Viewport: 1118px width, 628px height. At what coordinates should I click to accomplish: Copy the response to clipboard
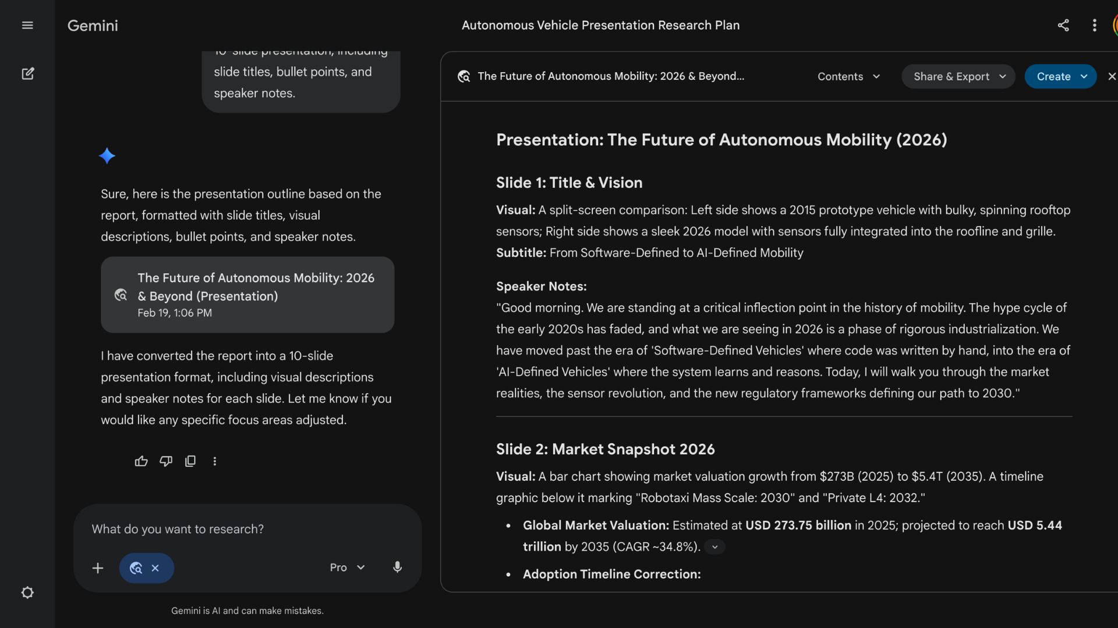pyautogui.click(x=190, y=461)
